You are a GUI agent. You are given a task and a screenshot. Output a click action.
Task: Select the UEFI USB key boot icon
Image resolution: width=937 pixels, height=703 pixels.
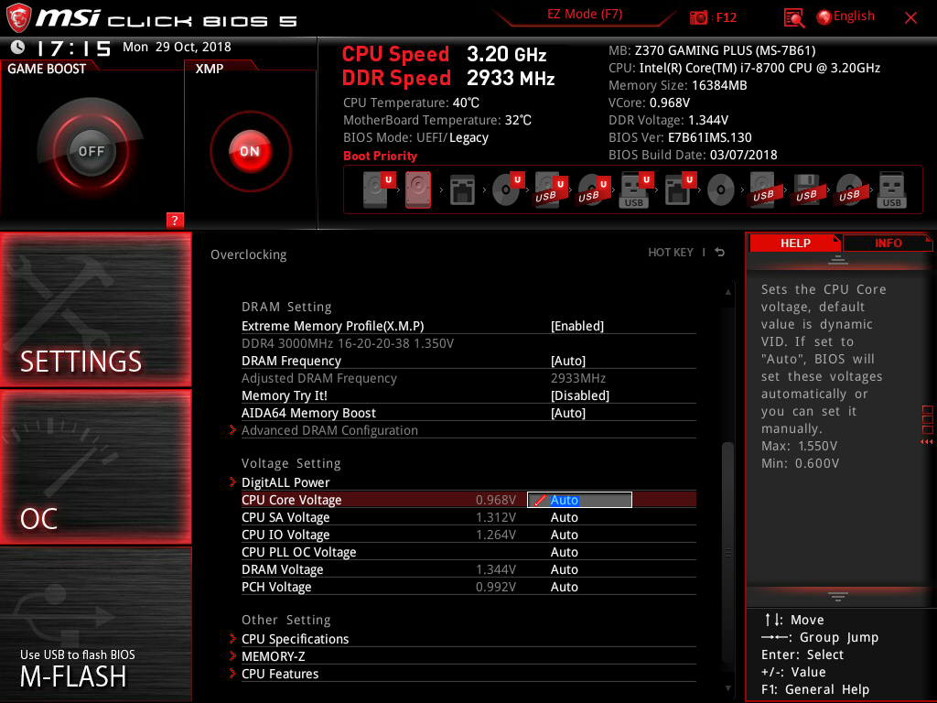(636, 189)
